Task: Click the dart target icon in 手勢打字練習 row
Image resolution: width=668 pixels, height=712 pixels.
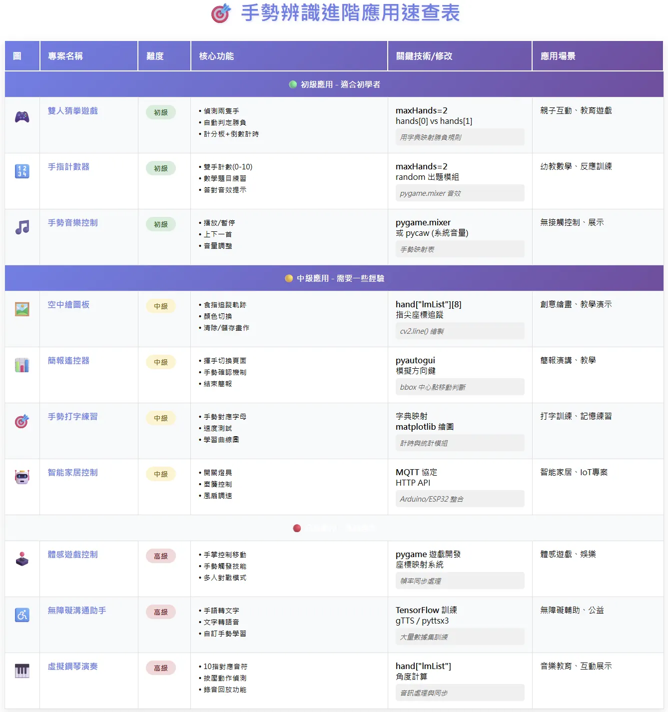Action: 22,421
